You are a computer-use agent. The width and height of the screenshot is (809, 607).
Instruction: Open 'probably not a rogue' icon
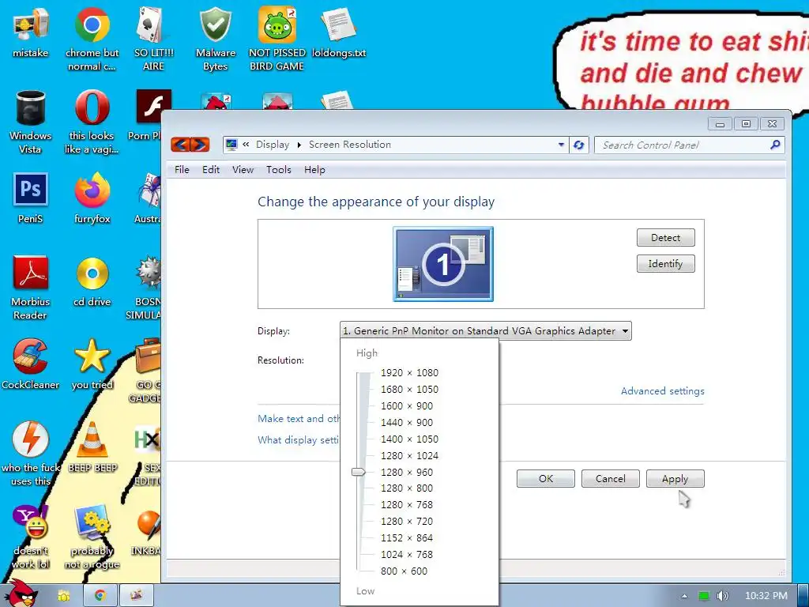92,537
